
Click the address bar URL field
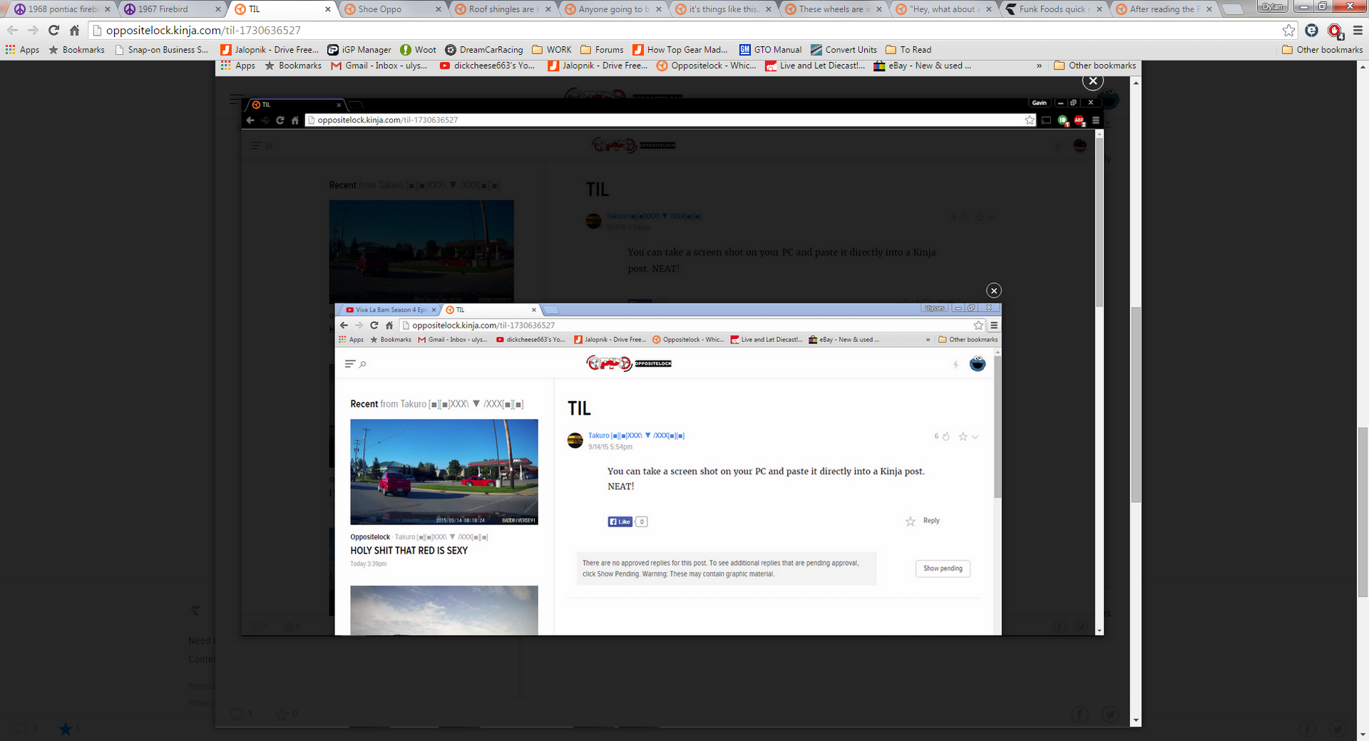coord(684,30)
